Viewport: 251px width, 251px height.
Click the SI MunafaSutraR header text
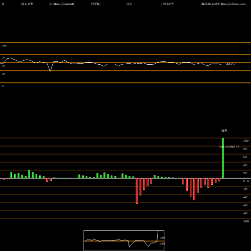(62, 4)
